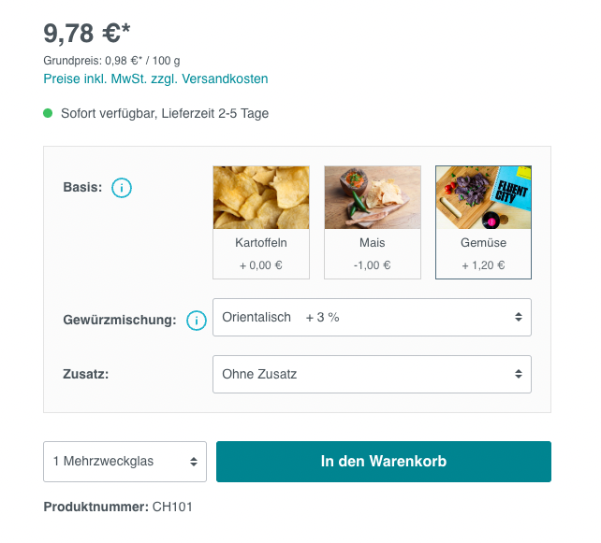601x543 pixels.
Task: Click the info icon beside Gewürzmischung
Action: 196,321
